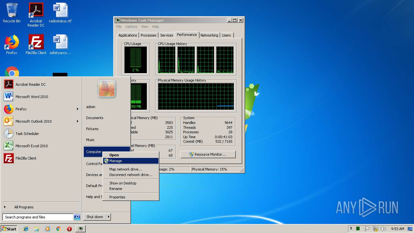Open Recycle Bin on desktop
The image size is (414, 233).
(12, 13)
